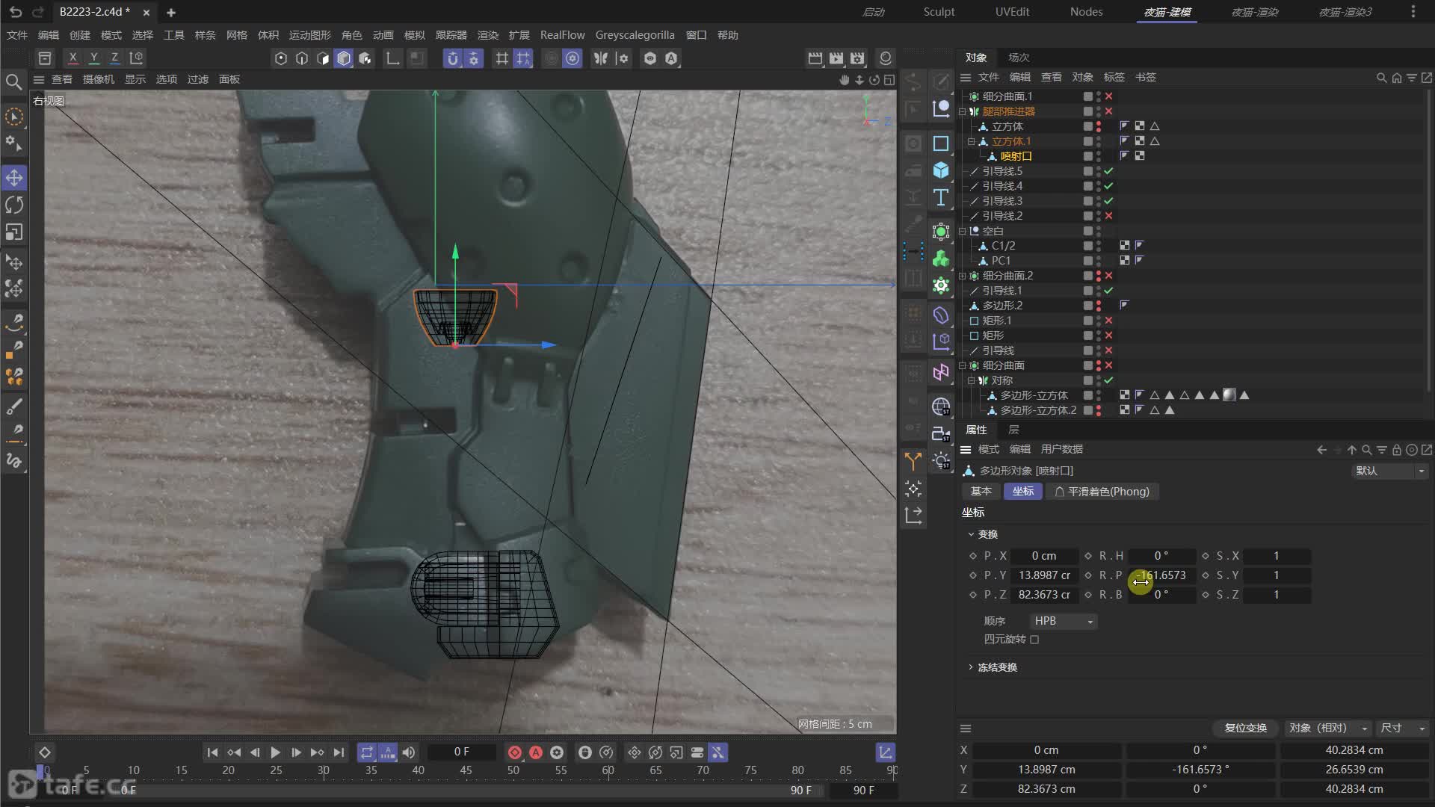Open the 平滑着色(Phong) tab
This screenshot has width=1435, height=807.
[1102, 492]
